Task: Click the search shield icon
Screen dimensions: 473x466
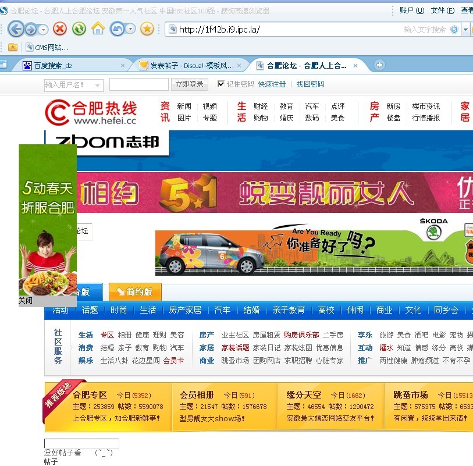Action: [454, 30]
